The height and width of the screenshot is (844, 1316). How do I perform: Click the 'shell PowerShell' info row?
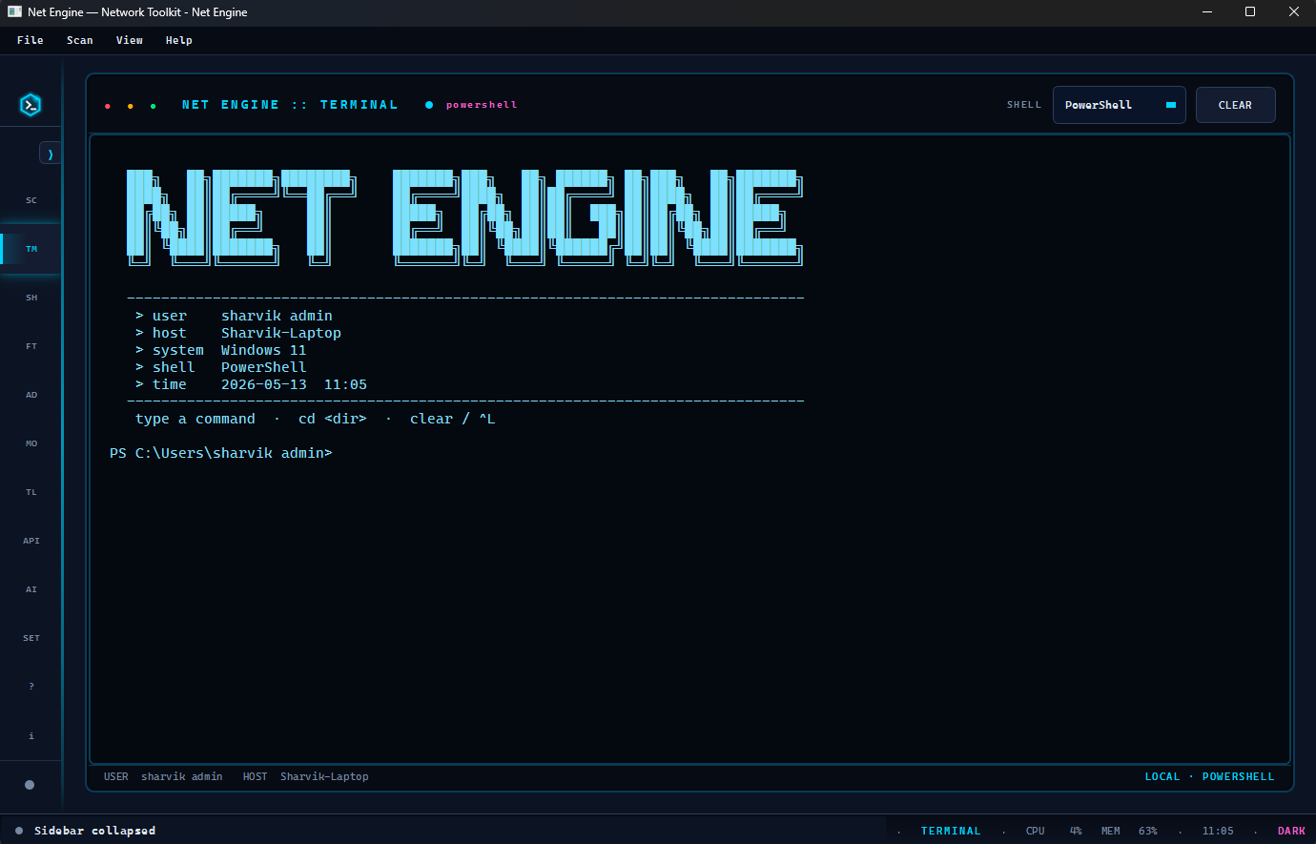point(221,367)
